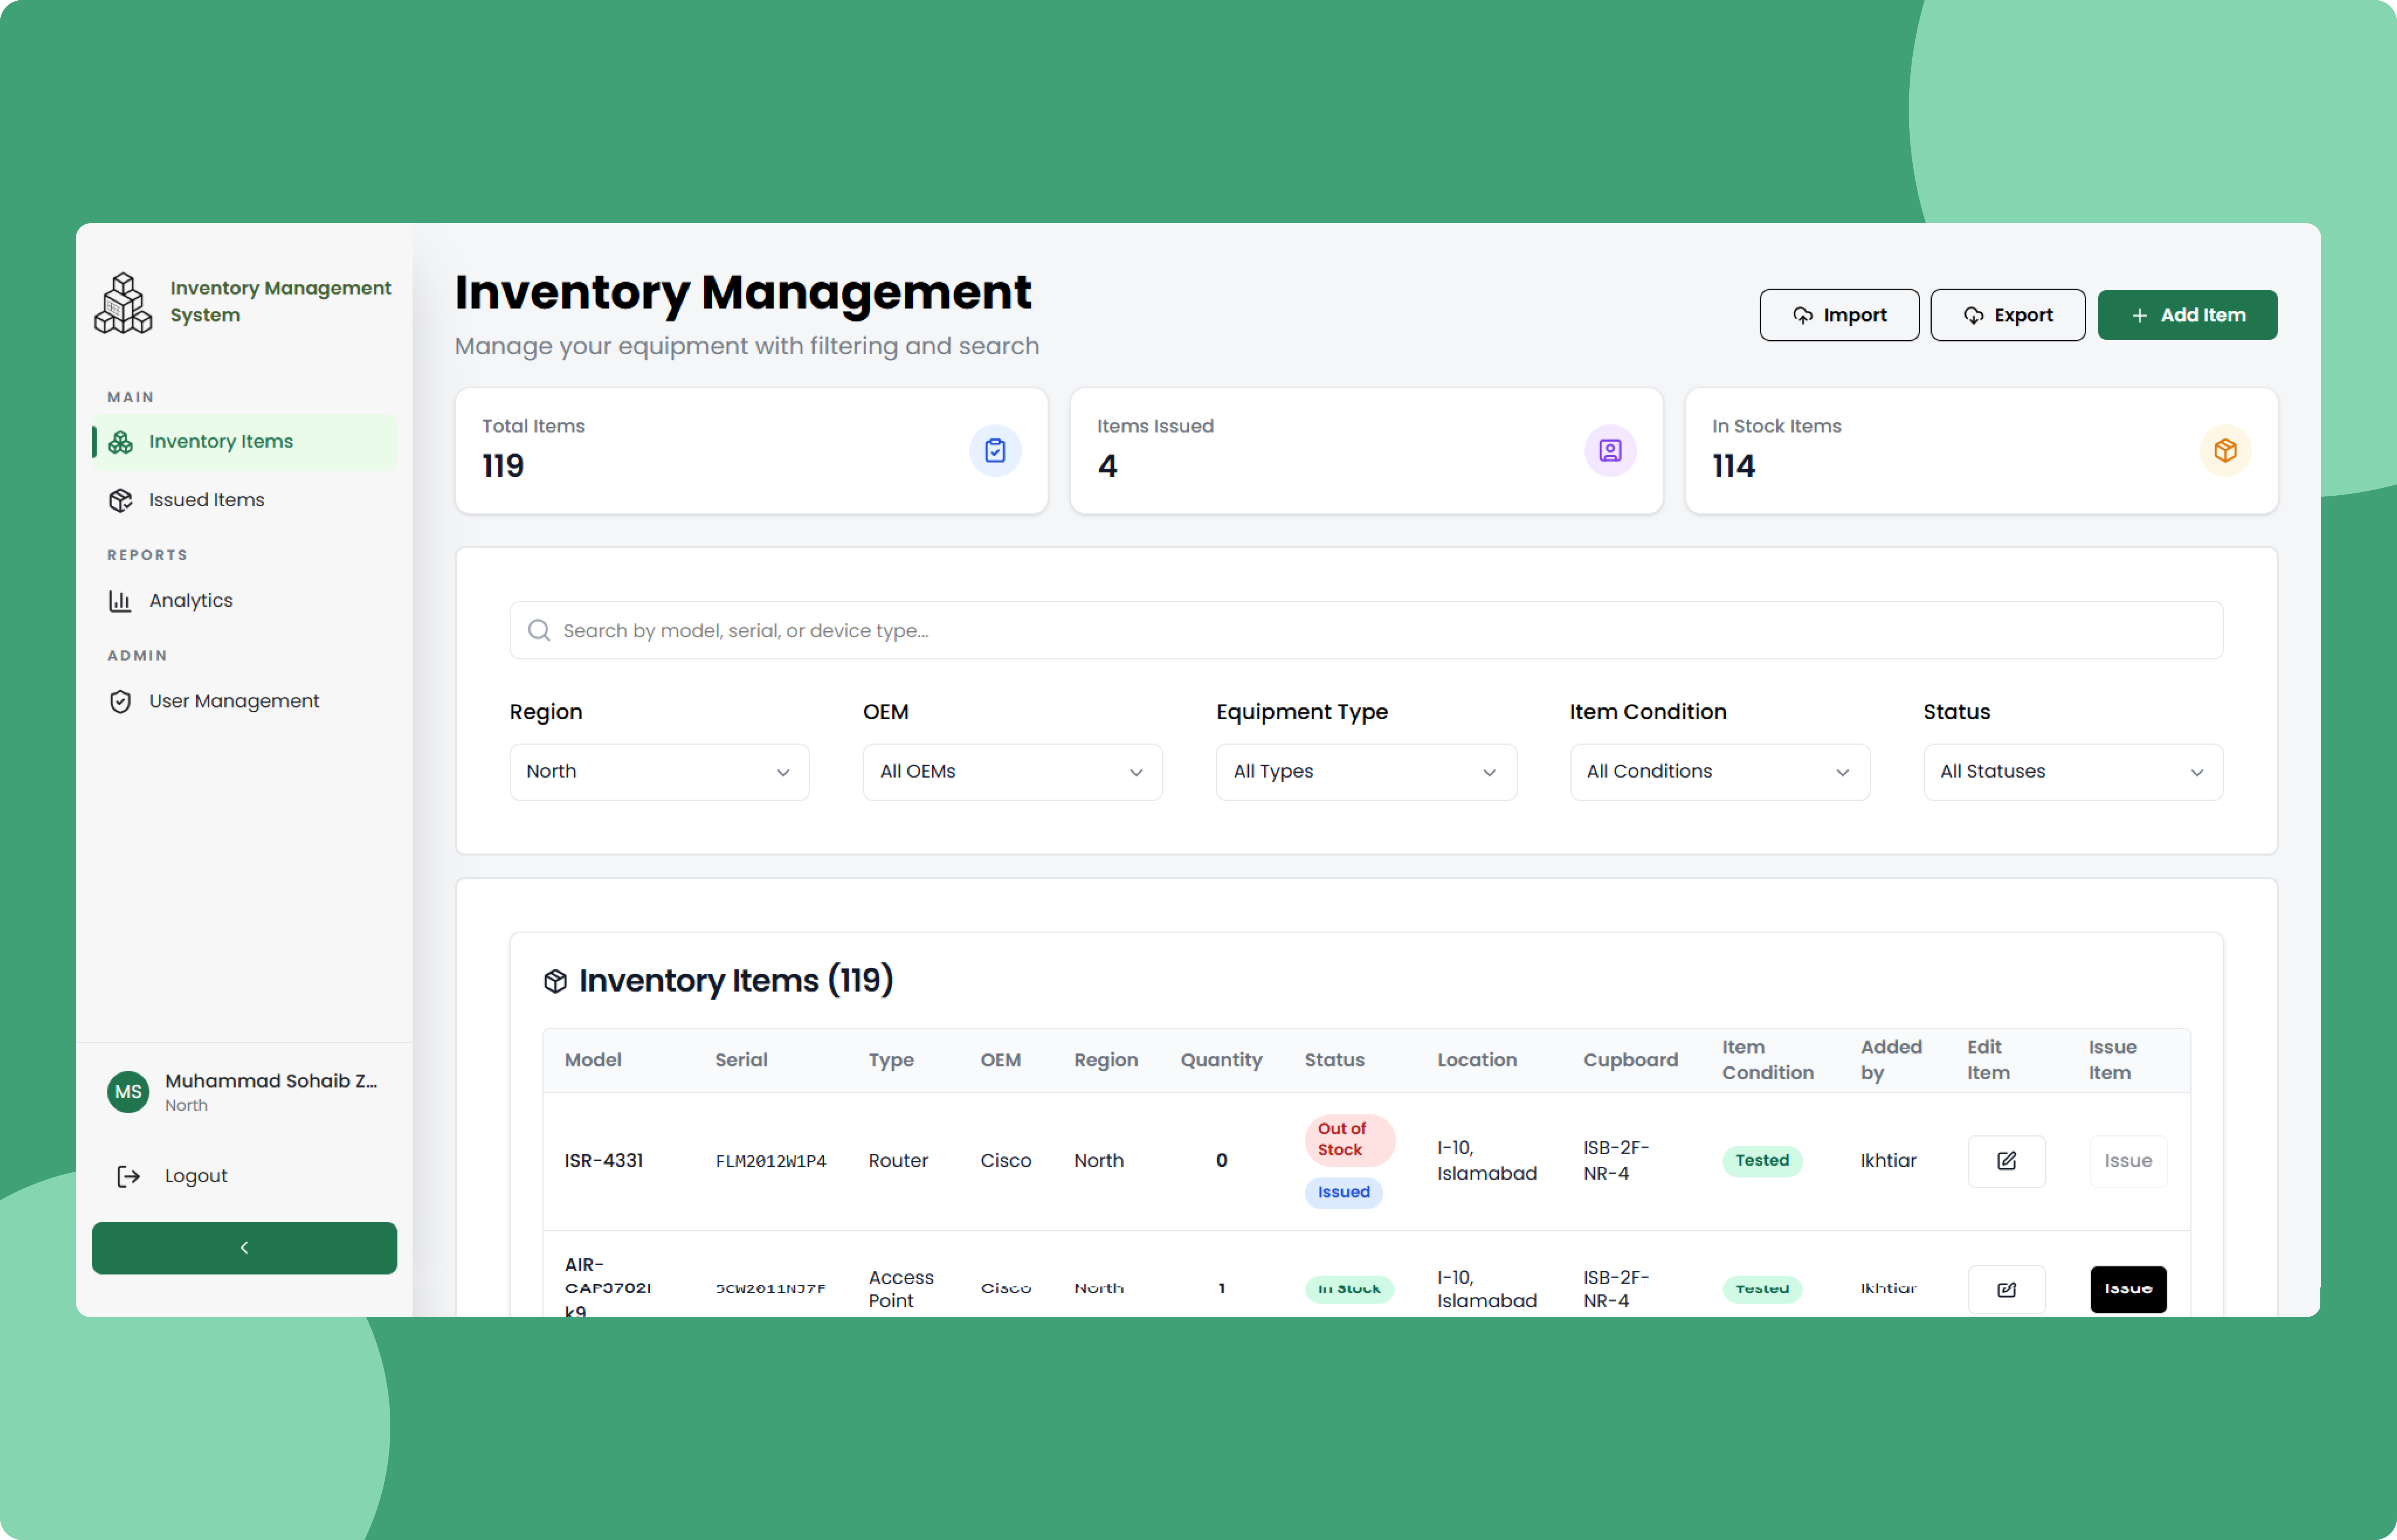2397x1540 pixels.
Task: Click the Router type cell
Action: [x=898, y=1161]
